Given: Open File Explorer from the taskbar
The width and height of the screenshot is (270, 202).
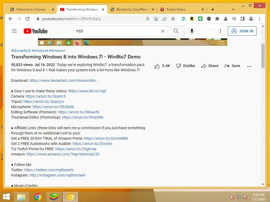Looking at the screenshot, I should pos(21,197).
